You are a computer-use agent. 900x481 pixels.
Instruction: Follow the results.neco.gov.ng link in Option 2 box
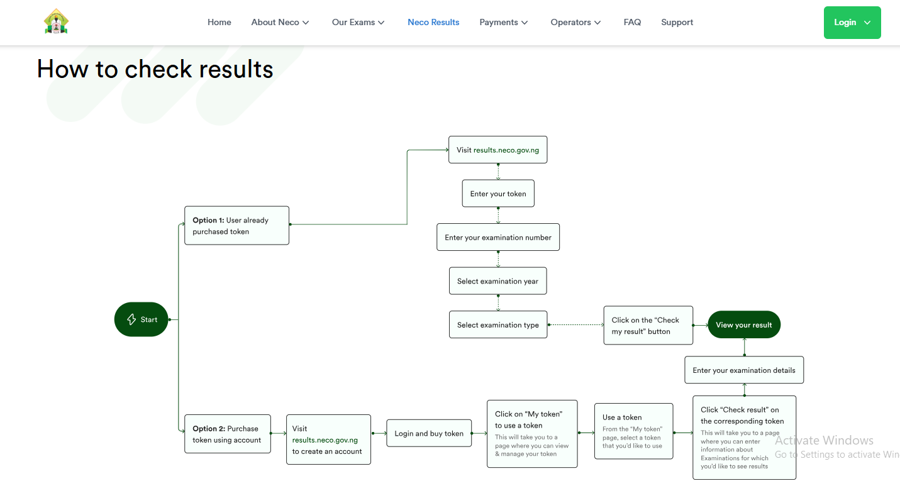click(325, 440)
